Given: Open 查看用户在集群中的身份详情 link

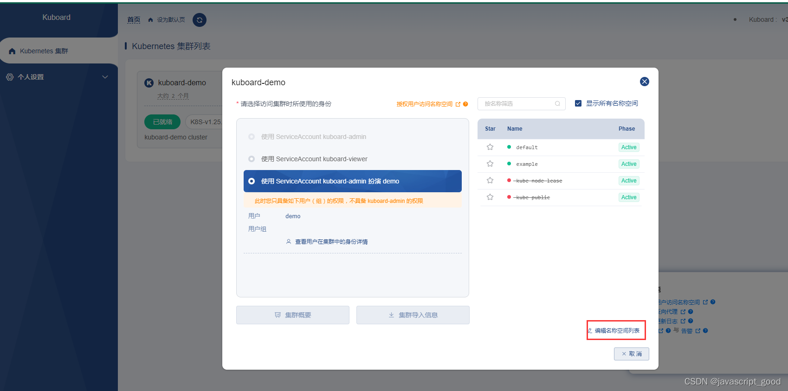Looking at the screenshot, I should 331,242.
